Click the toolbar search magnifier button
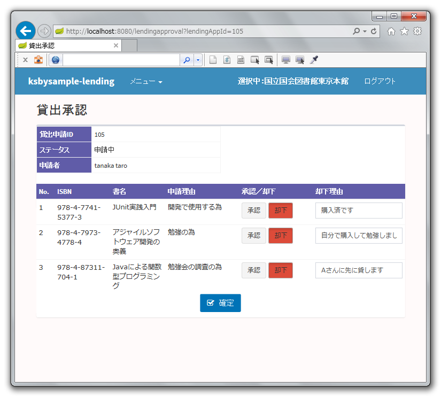Screen dimensions: 441x397 point(187,60)
